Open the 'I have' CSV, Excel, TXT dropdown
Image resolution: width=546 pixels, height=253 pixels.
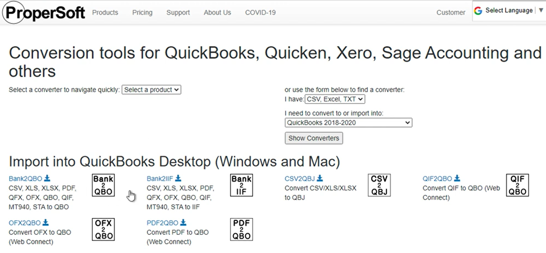pyautogui.click(x=335, y=99)
